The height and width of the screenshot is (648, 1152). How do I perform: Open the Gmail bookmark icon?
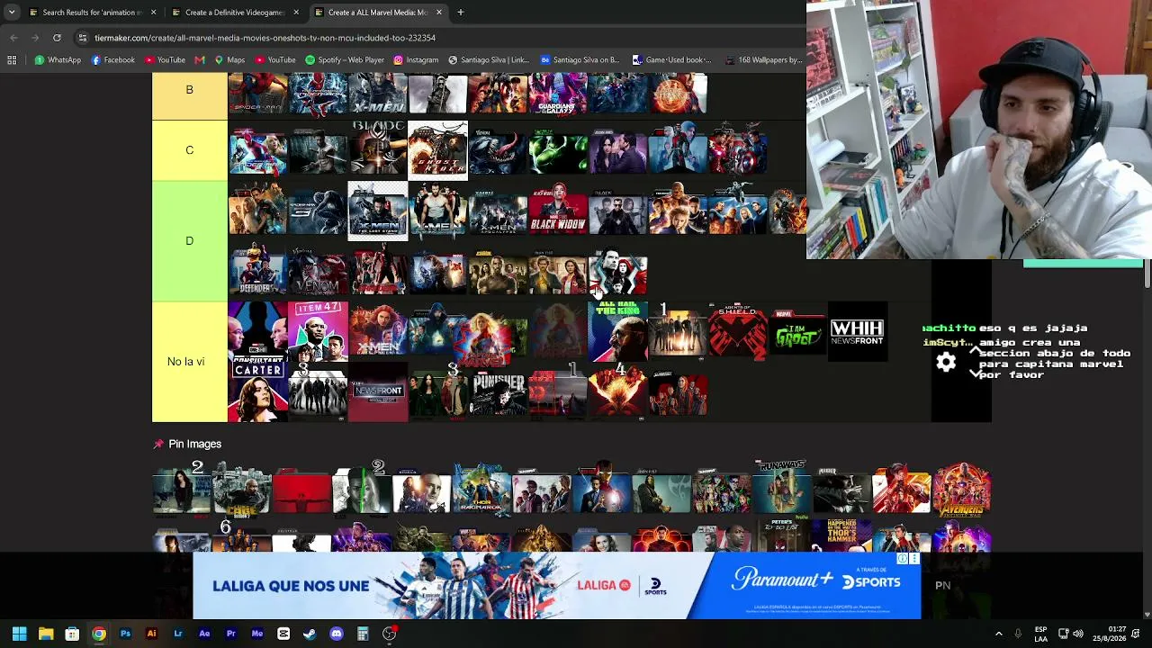click(200, 60)
